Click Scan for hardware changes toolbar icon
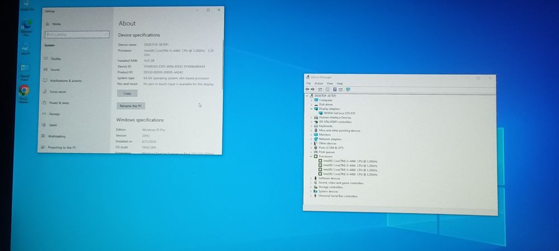 tap(348, 90)
